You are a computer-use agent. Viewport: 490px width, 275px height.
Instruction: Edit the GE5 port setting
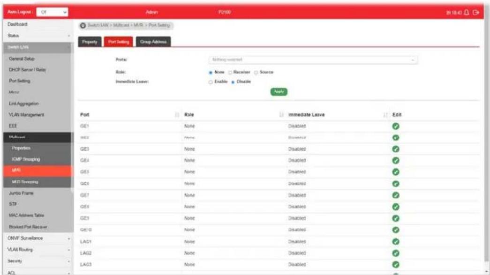click(x=396, y=172)
